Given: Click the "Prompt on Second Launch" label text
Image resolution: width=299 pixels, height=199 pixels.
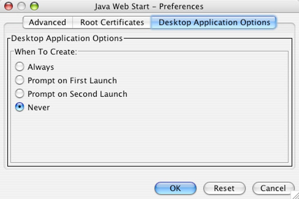Looking at the screenshot, I should pyautogui.click(x=77, y=94).
